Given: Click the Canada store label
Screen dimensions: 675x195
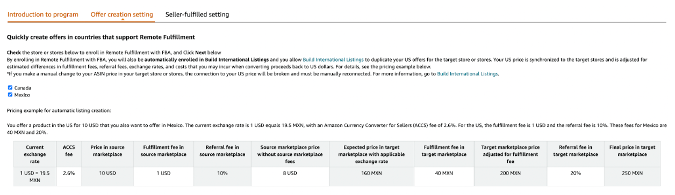Looking at the screenshot, I should 23,88.
